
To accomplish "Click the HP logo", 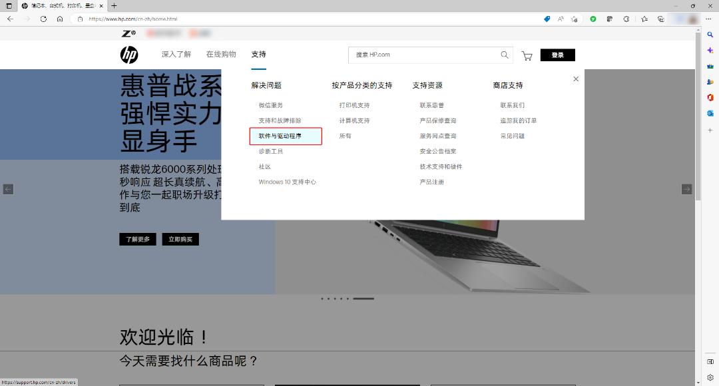I will pyautogui.click(x=129, y=55).
